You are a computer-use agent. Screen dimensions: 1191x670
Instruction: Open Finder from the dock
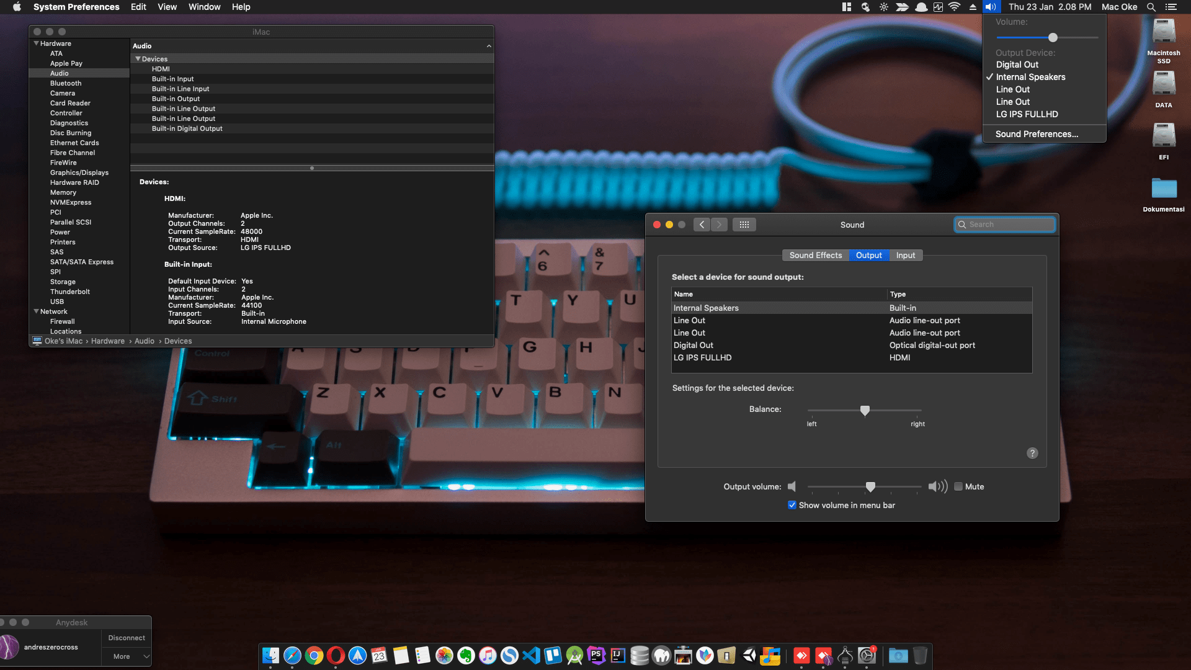[x=270, y=656]
